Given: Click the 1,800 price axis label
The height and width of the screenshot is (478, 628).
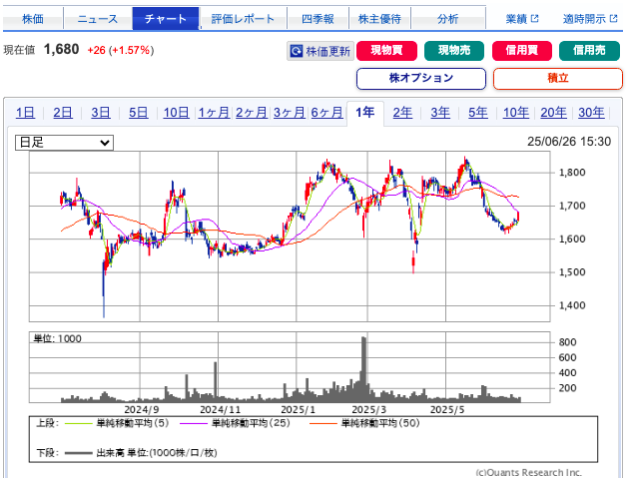Looking at the screenshot, I should [x=572, y=173].
